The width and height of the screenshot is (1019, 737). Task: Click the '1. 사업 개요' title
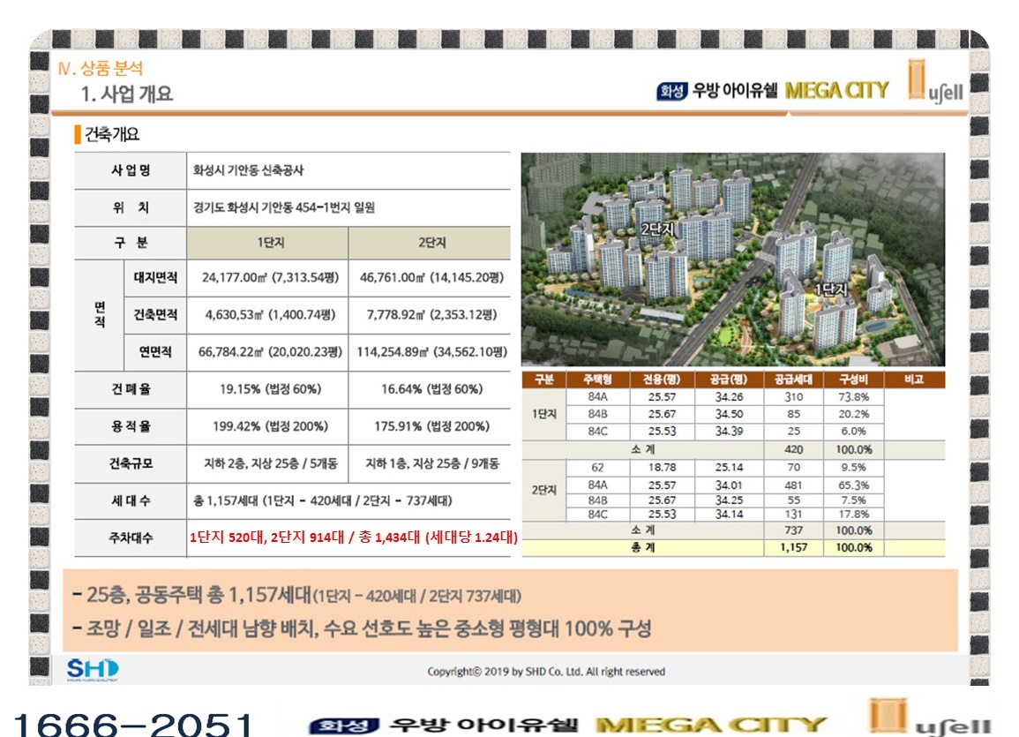[127, 94]
